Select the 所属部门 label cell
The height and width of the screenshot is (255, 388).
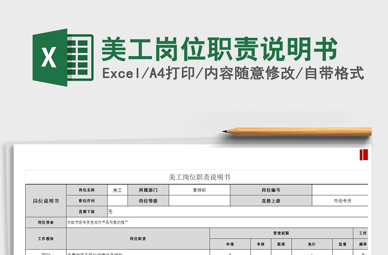(x=148, y=190)
